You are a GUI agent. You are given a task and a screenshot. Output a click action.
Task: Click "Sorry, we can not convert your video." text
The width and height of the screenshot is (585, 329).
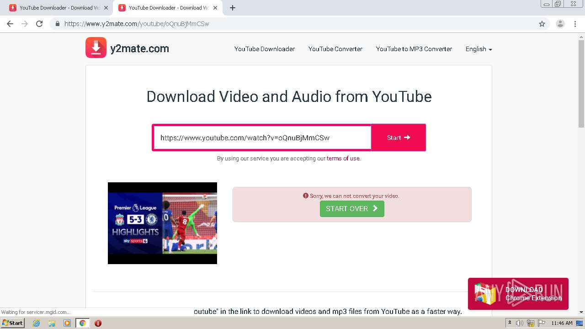point(355,196)
